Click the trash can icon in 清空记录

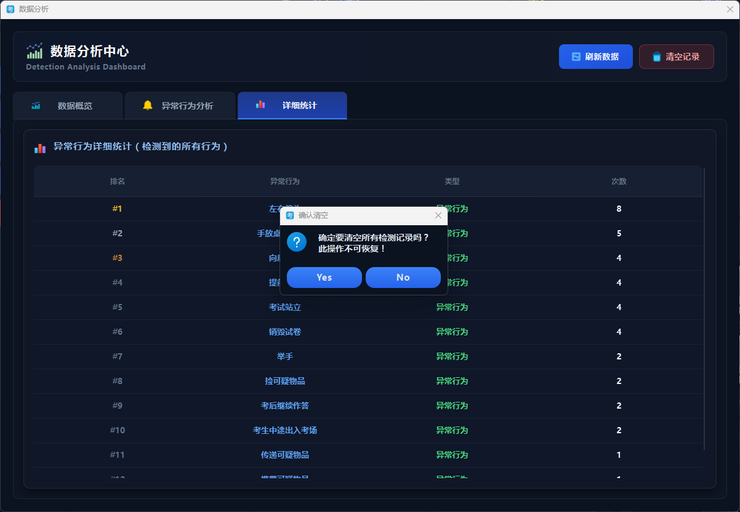point(657,57)
